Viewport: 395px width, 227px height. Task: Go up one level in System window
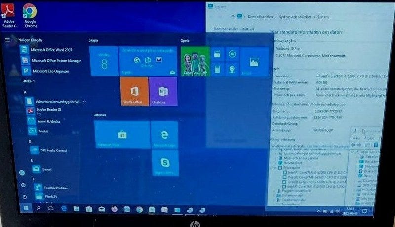233,17
